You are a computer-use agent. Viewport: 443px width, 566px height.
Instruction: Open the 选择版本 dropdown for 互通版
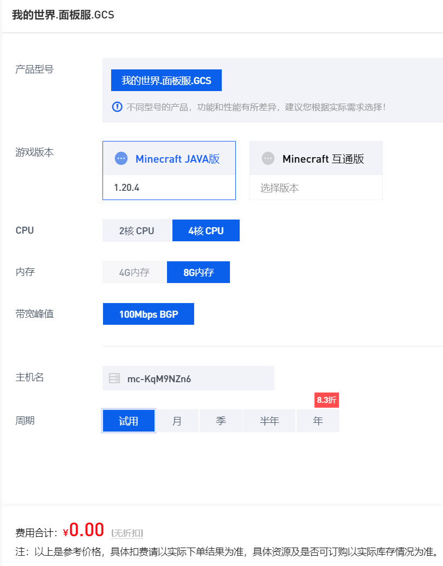[316, 188]
